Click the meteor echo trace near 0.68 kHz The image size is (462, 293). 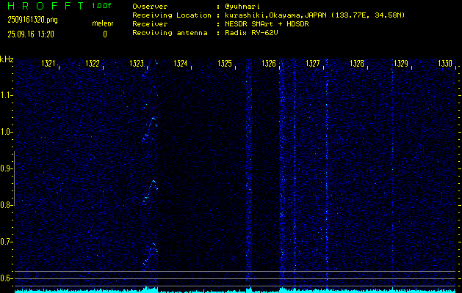[x=151, y=254]
